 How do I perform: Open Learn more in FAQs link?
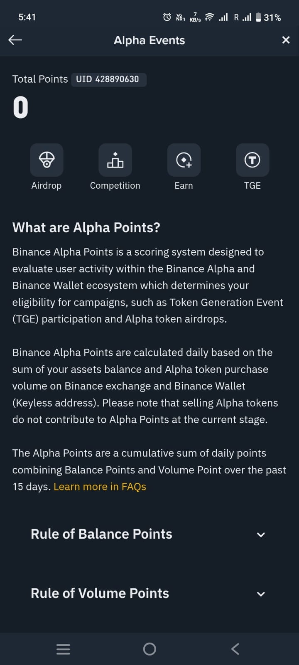[100, 487]
